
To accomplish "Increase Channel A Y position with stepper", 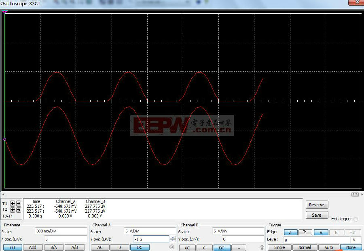I will [x=173, y=237].
